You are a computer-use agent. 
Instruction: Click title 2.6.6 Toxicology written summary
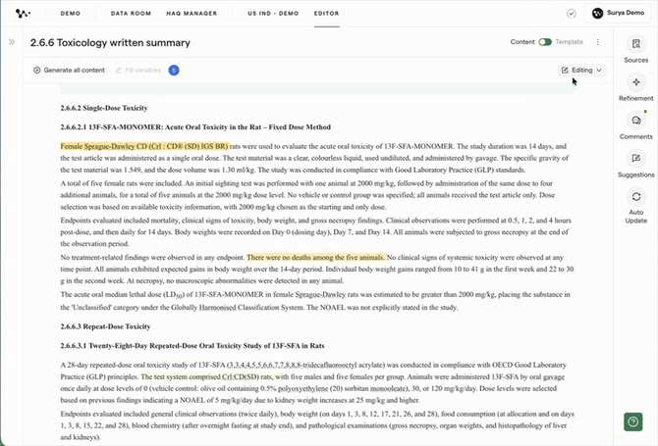110,42
